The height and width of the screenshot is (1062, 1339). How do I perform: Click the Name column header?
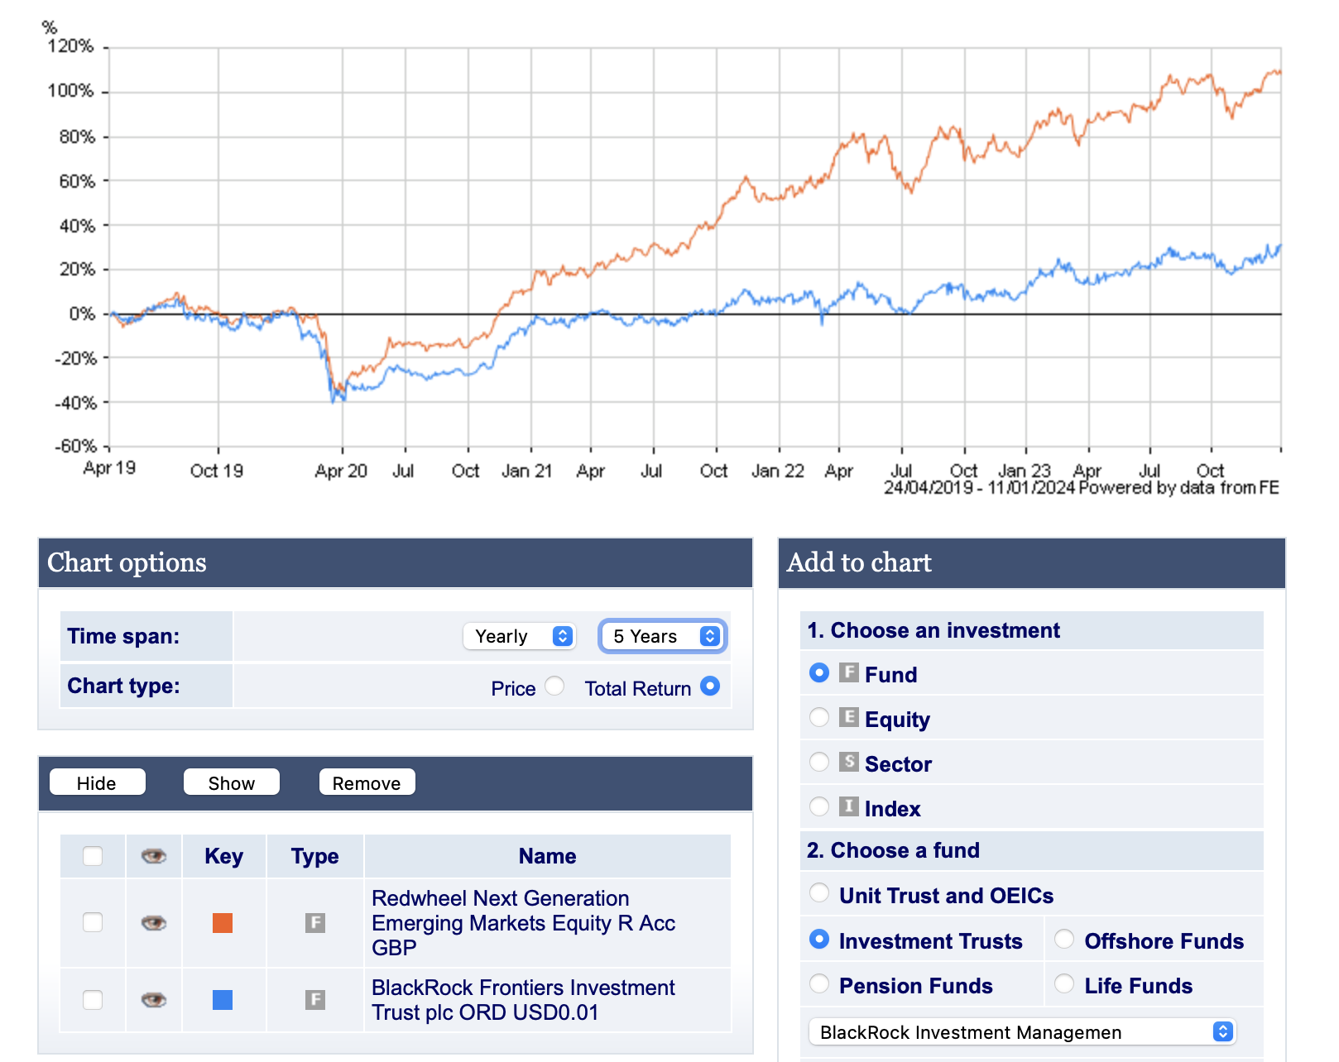[548, 856]
